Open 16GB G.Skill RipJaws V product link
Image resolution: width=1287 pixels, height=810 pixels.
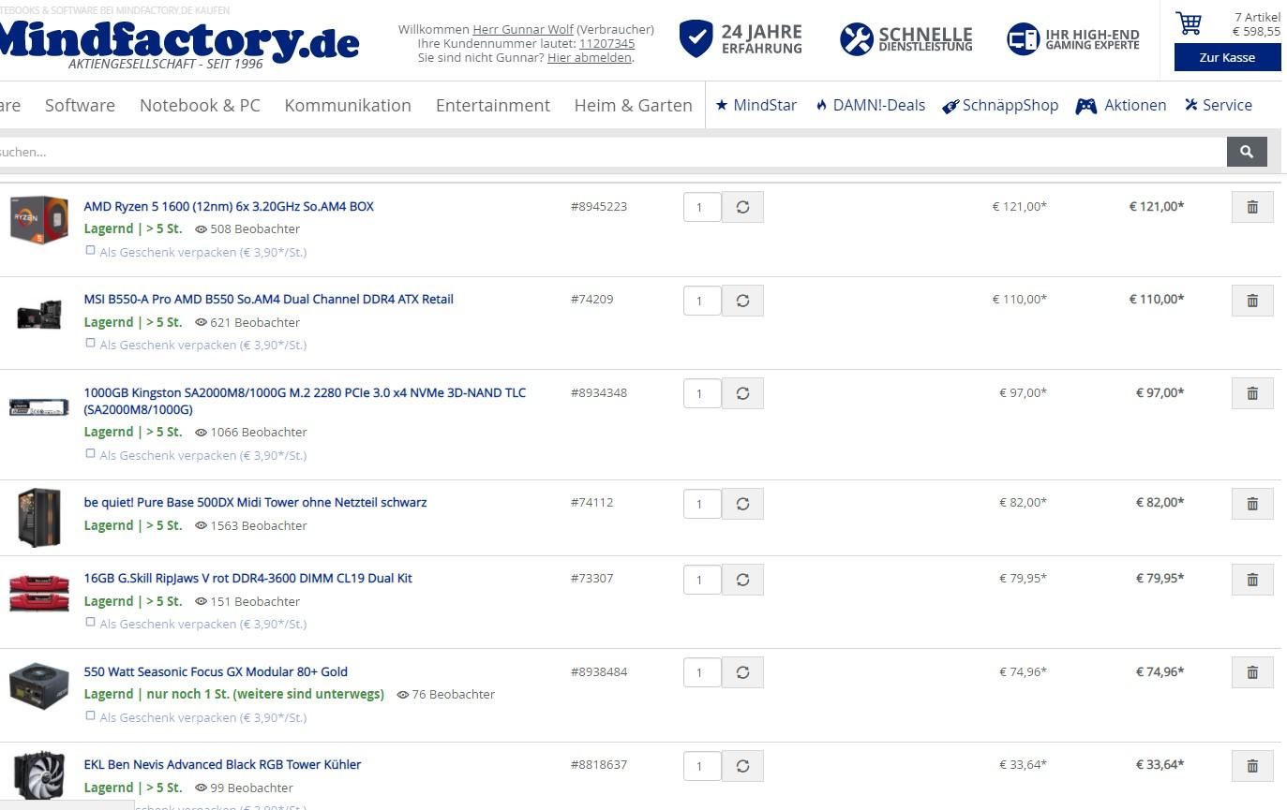click(247, 578)
